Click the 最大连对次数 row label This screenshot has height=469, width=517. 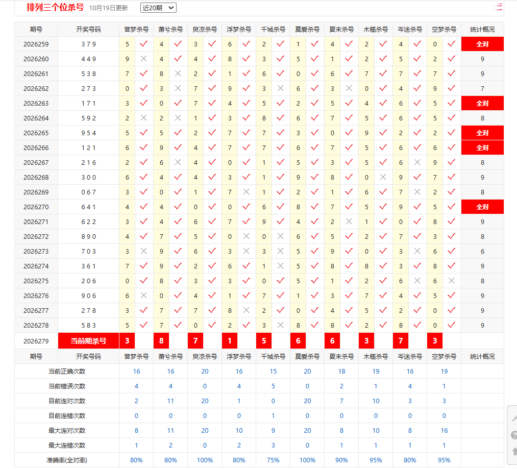[x=67, y=431]
